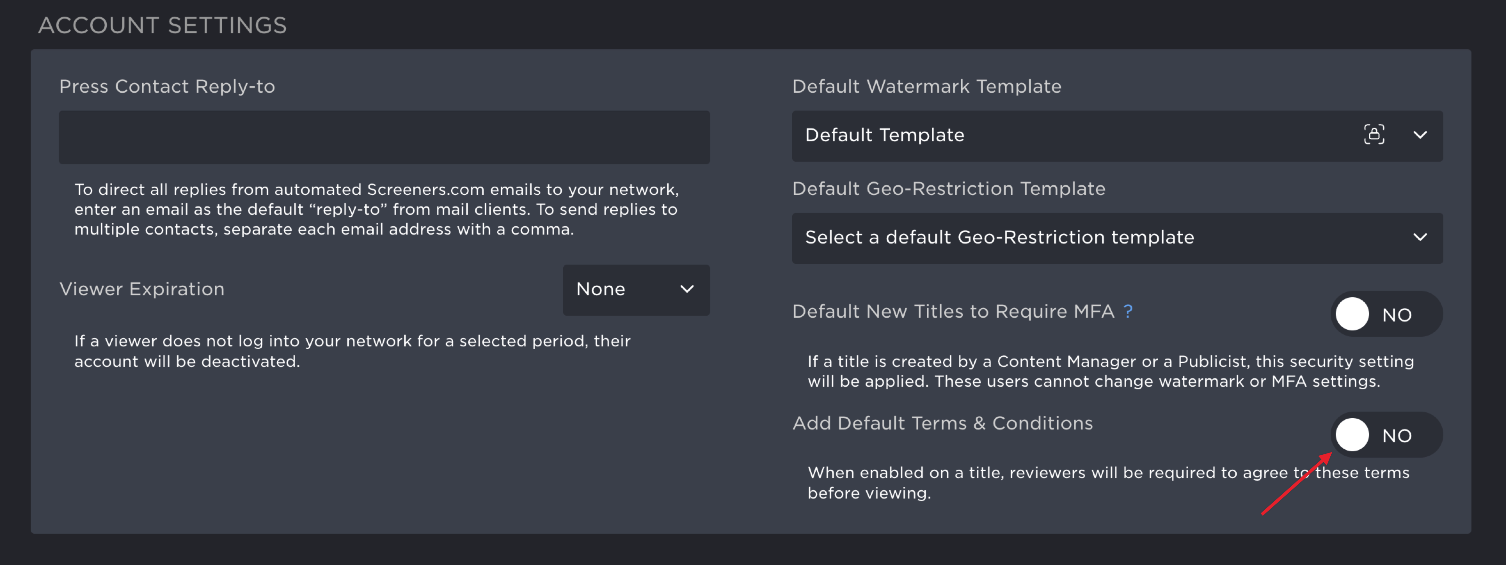This screenshot has height=565, width=1506.
Task: Click the Geo-Restriction template chevron arrow
Action: click(x=1420, y=237)
